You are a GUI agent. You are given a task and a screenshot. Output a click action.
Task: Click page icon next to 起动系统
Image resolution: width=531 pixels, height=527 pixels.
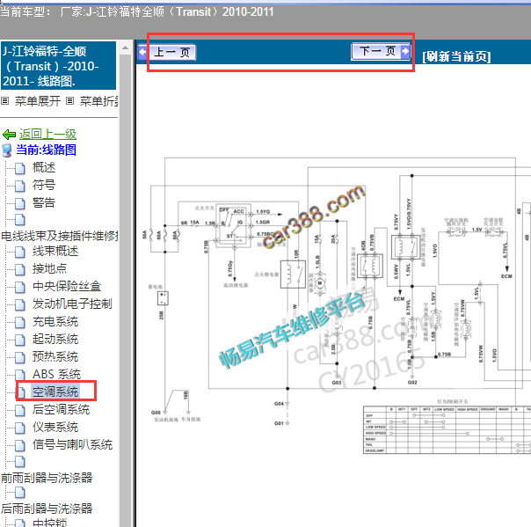point(20,340)
